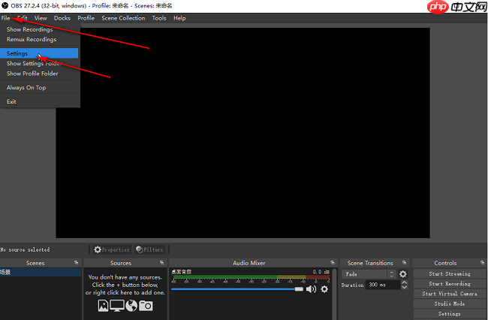The image size is (488, 320).
Task: Pop out the Scene Transitions dock
Action: [404, 263]
